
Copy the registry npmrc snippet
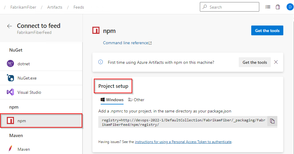coord(272,121)
